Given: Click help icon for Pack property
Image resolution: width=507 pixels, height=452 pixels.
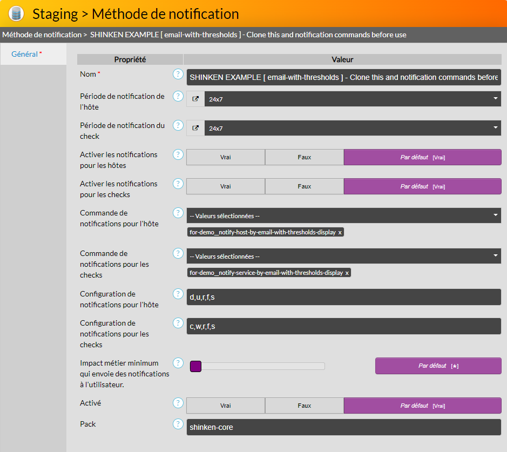Looking at the screenshot, I should 178,424.
